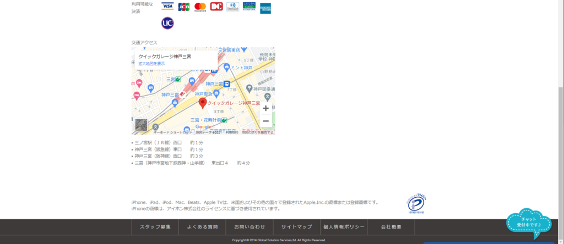Click the Privacy mark badge

(416, 204)
